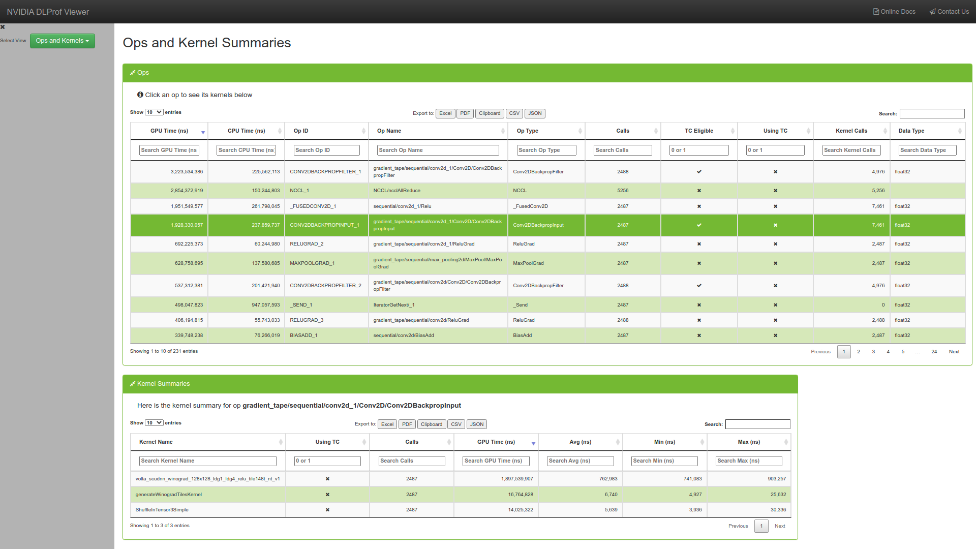Click the TC Eligible 0 or 1 filter
The image size is (976, 549).
pyautogui.click(x=698, y=150)
